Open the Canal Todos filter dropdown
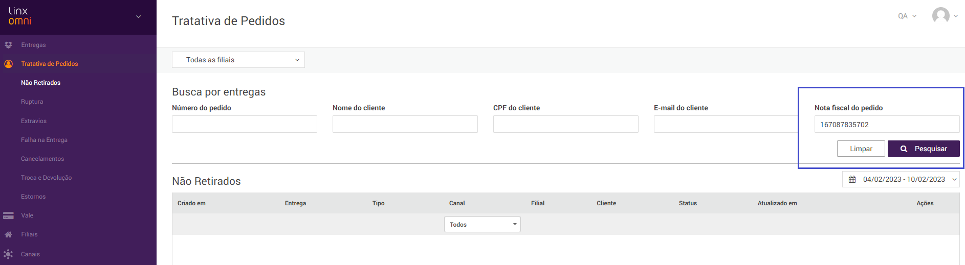The image size is (965, 265). point(482,225)
